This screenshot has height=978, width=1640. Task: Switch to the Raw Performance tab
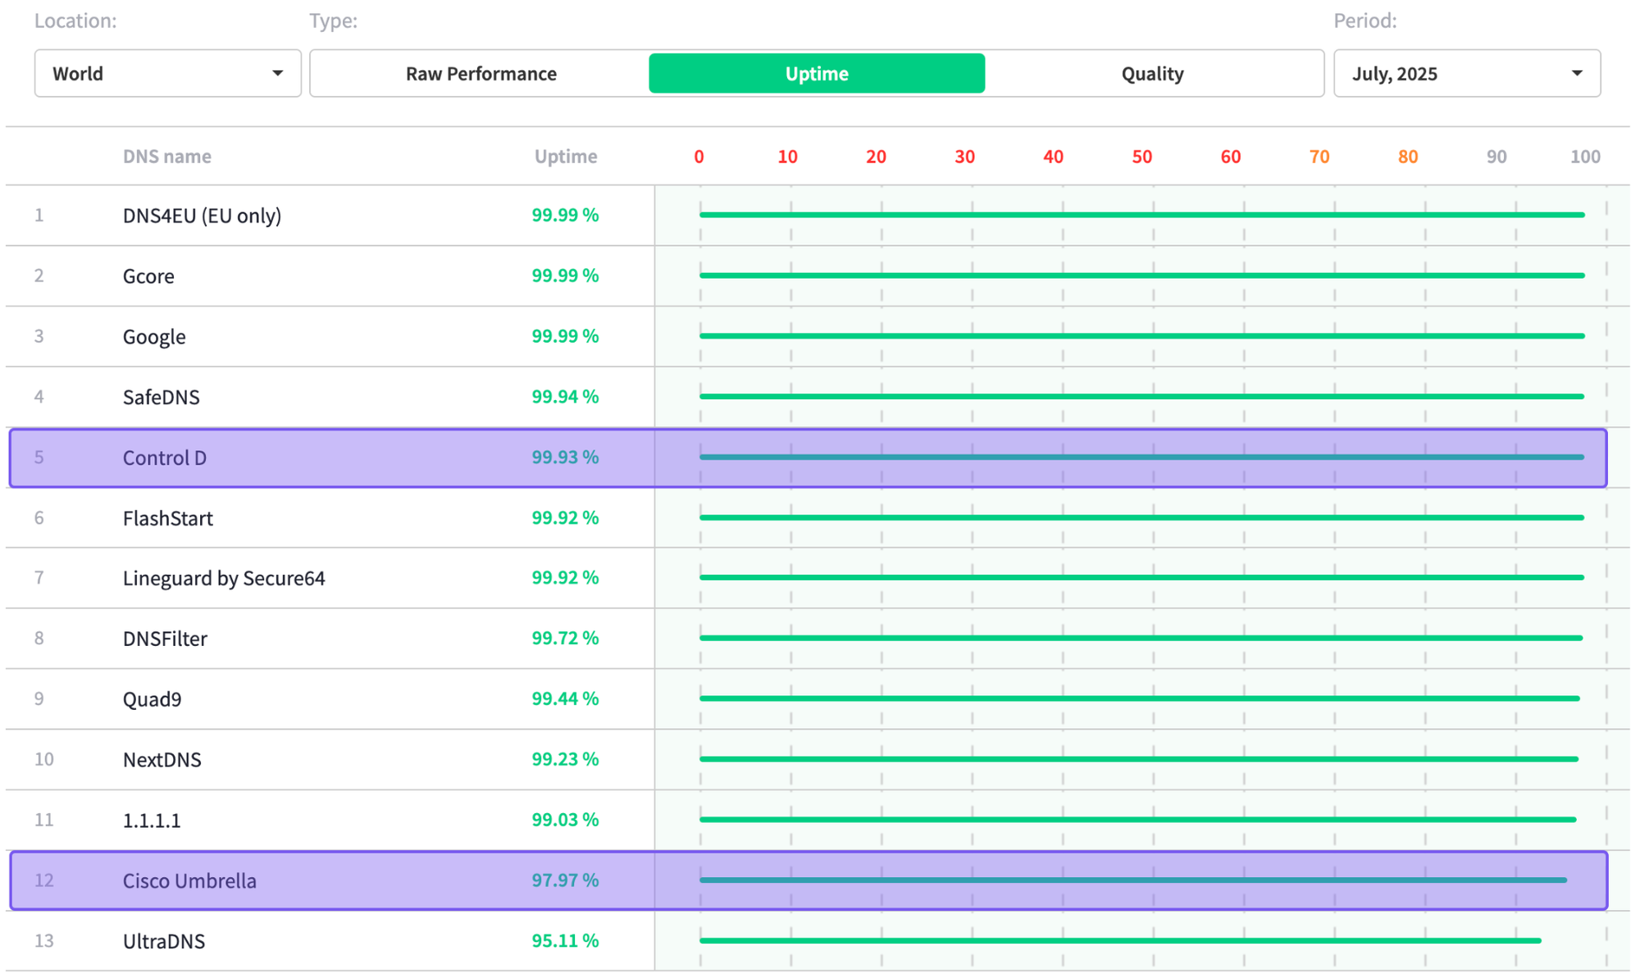pyautogui.click(x=481, y=74)
